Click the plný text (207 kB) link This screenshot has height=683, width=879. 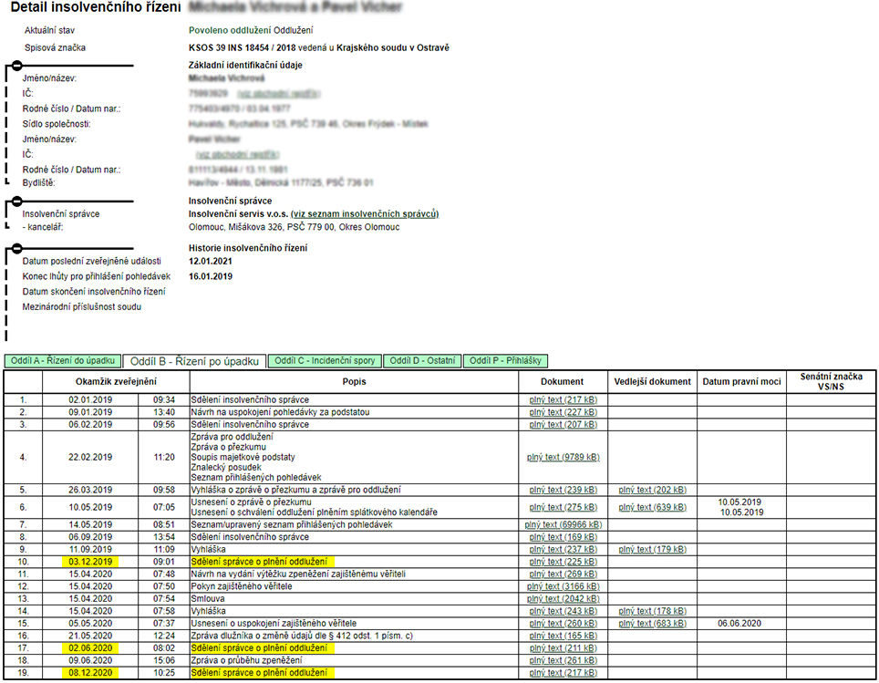tap(563, 425)
